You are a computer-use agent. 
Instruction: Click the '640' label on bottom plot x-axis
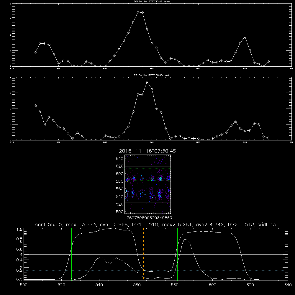click(x=288, y=285)
